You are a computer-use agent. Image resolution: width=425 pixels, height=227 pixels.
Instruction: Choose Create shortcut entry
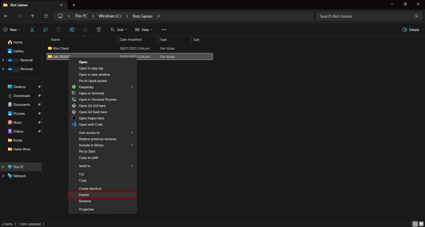coord(103,188)
